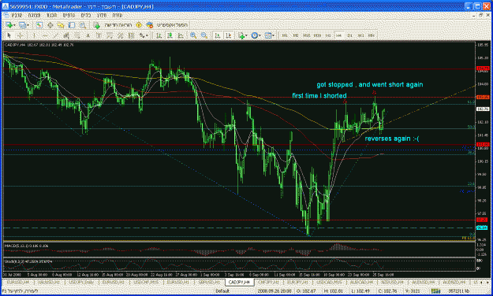
Task: Zoom out of the chart
Action: (204, 35)
